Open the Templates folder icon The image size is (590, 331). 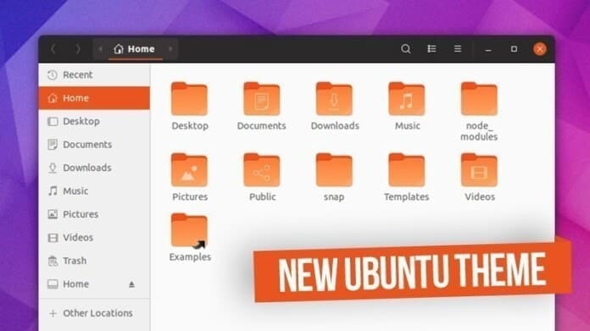(407, 170)
